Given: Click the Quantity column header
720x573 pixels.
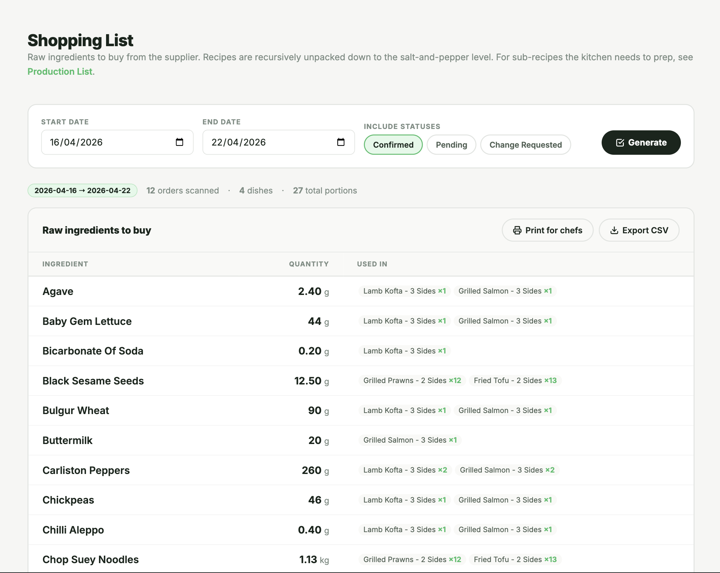Looking at the screenshot, I should pyautogui.click(x=309, y=264).
